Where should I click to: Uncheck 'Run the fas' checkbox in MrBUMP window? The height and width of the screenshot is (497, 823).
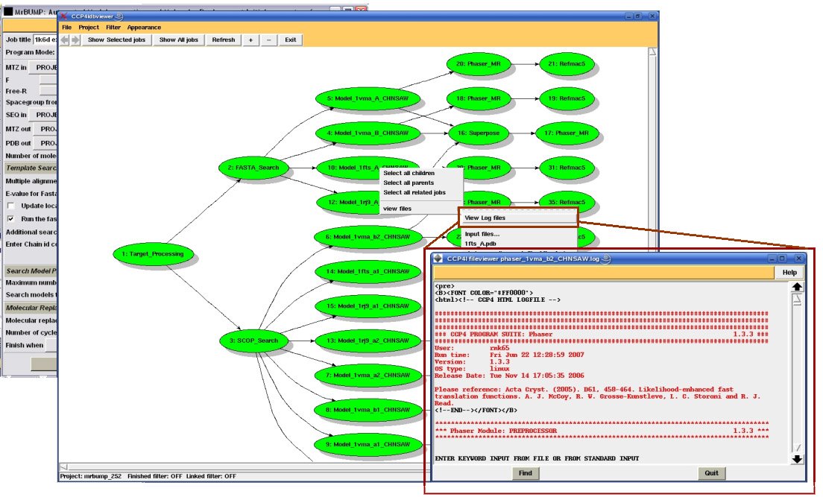[10, 219]
